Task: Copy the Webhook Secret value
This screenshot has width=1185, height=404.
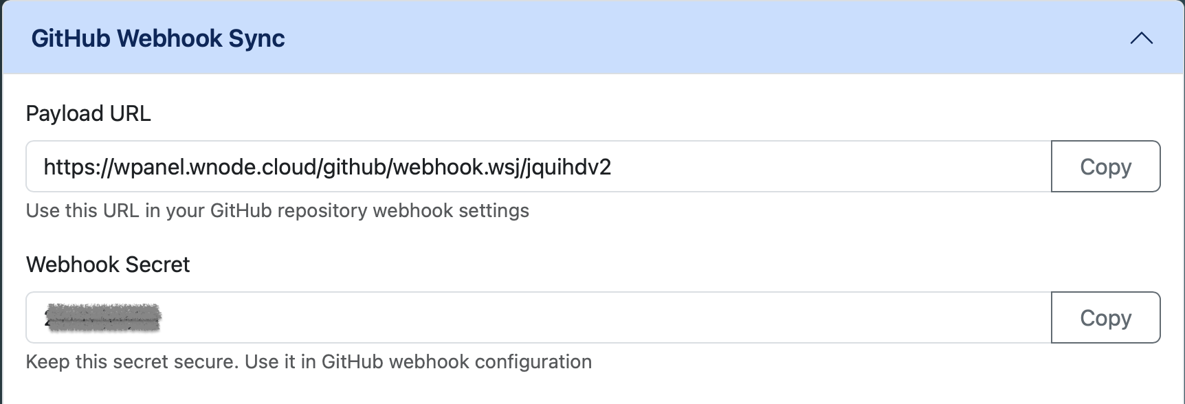Action: pyautogui.click(x=1105, y=317)
